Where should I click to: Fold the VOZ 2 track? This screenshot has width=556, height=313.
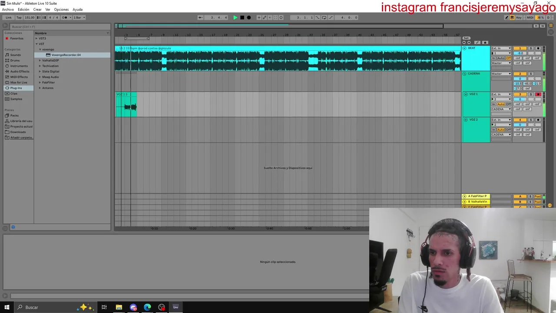[466, 120]
